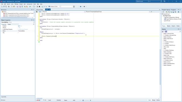182x102 pixels.
Task: Select the Data Explorer tab in Projects panel
Action: click(174, 26)
